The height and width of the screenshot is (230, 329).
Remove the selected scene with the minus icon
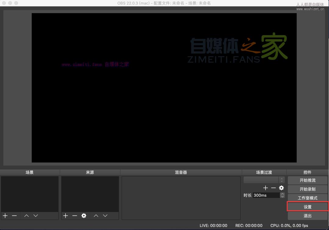click(14, 216)
